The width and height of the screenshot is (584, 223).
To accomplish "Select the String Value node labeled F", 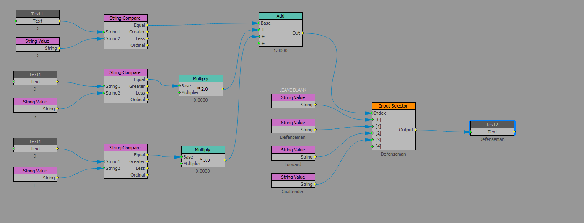I will pyautogui.click(x=35, y=171).
